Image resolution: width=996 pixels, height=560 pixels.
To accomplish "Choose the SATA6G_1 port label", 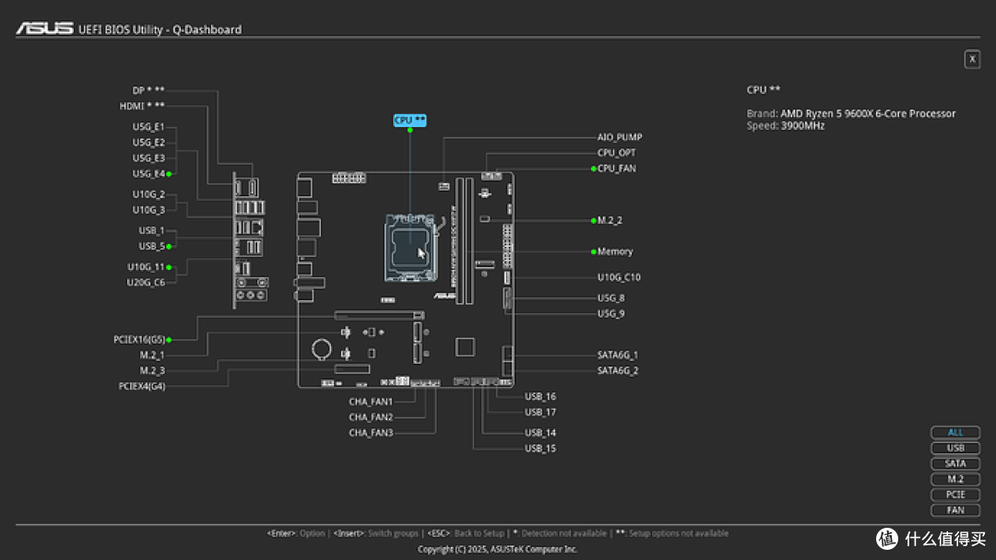I will (617, 356).
